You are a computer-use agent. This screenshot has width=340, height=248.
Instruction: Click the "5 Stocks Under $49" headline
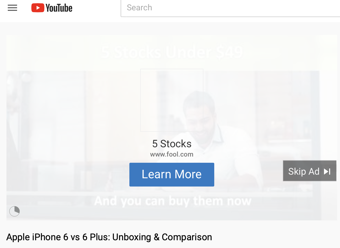pyautogui.click(x=172, y=52)
